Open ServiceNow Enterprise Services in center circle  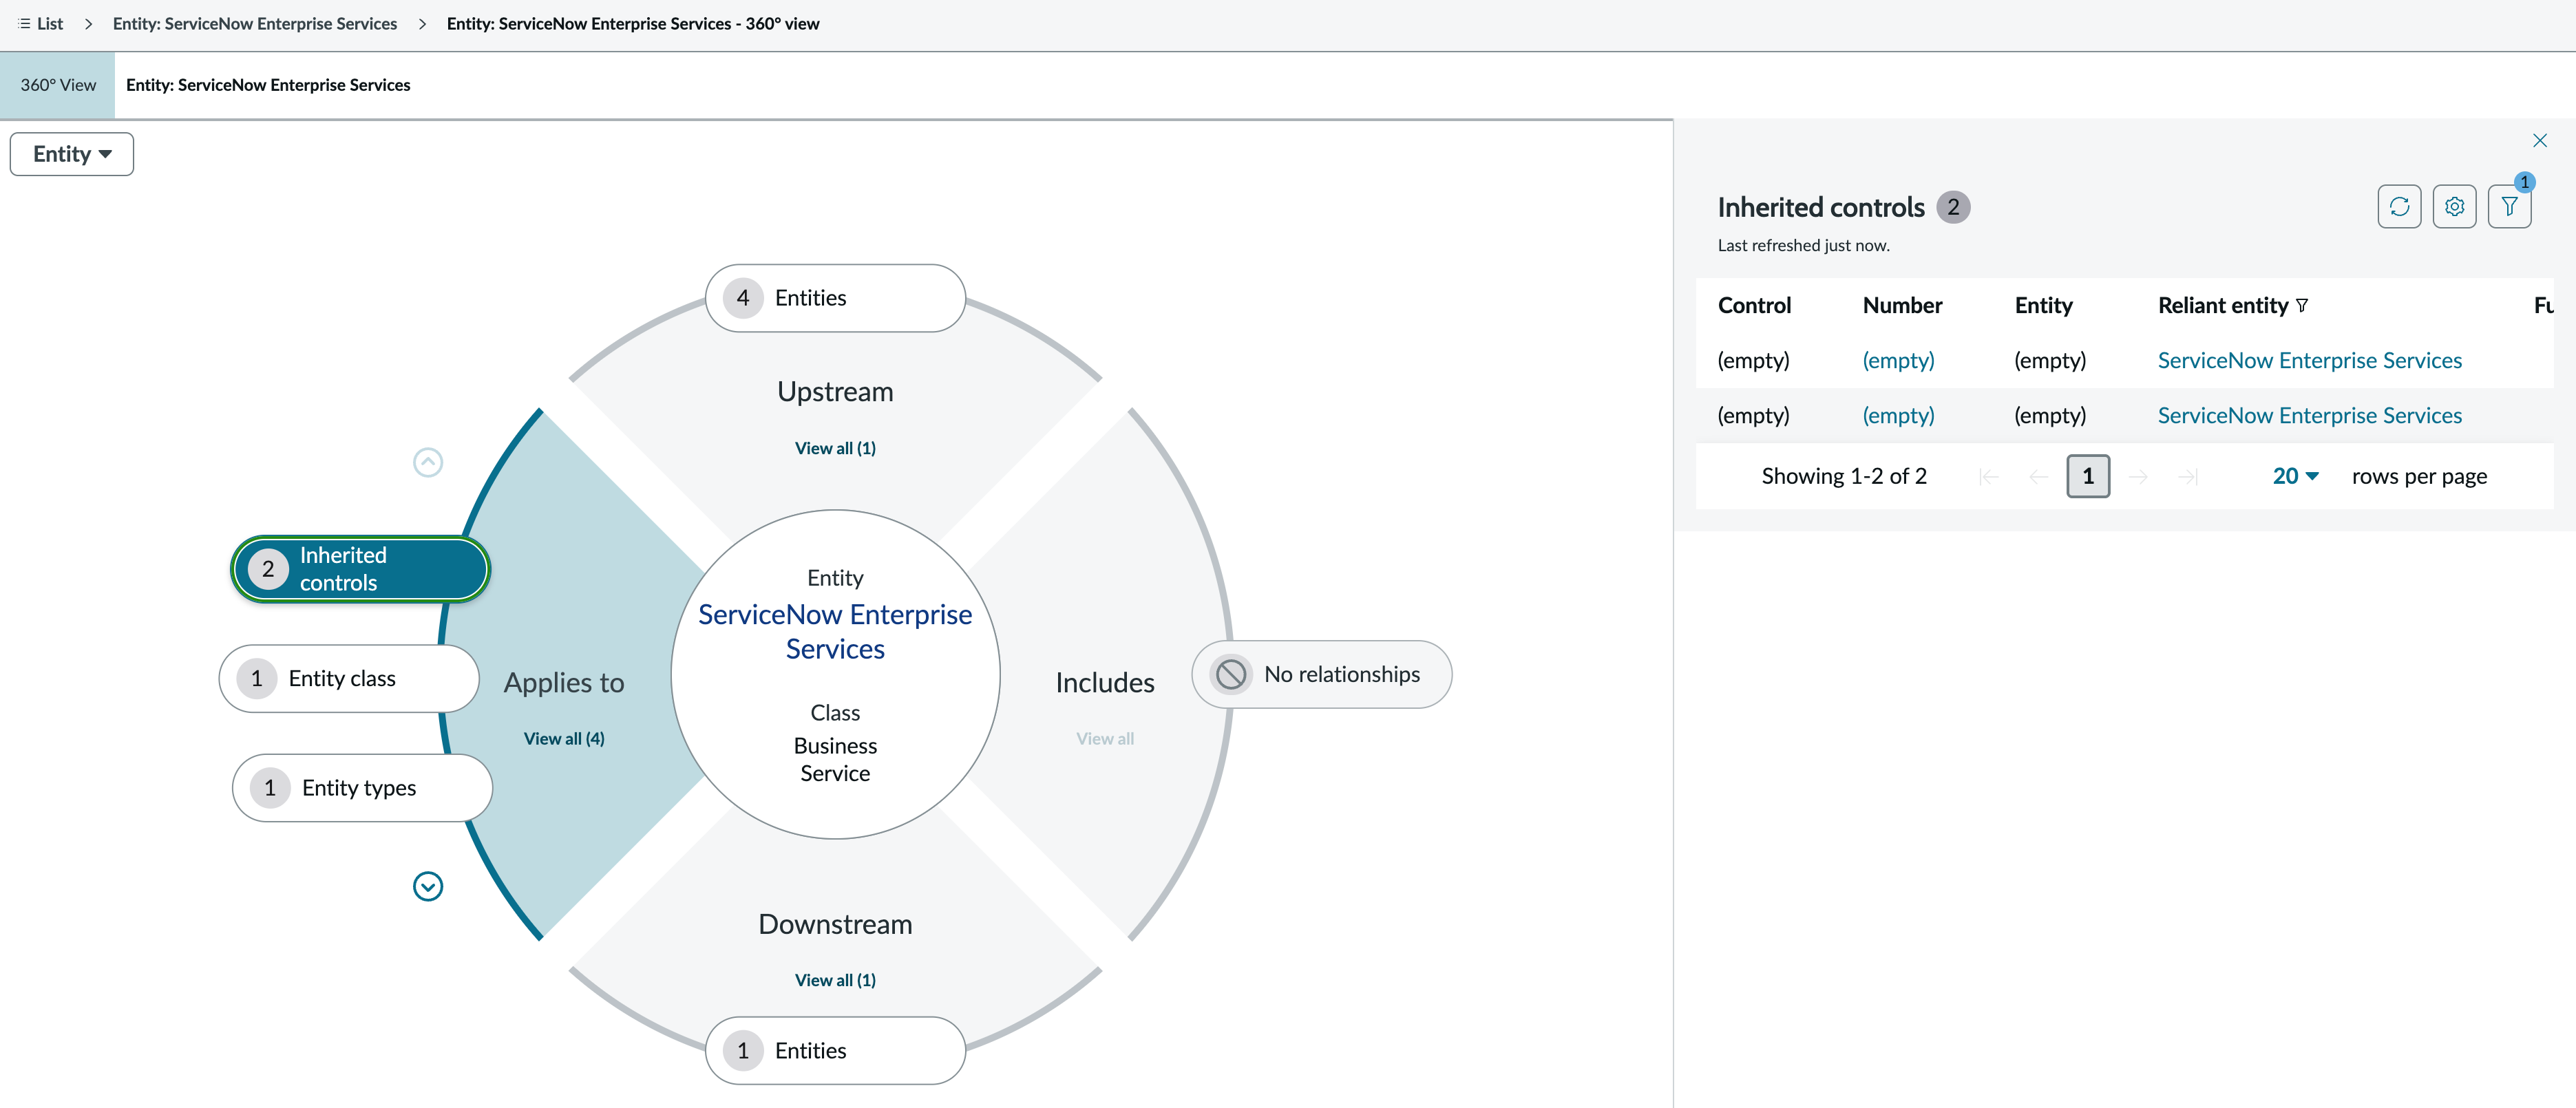click(x=835, y=632)
